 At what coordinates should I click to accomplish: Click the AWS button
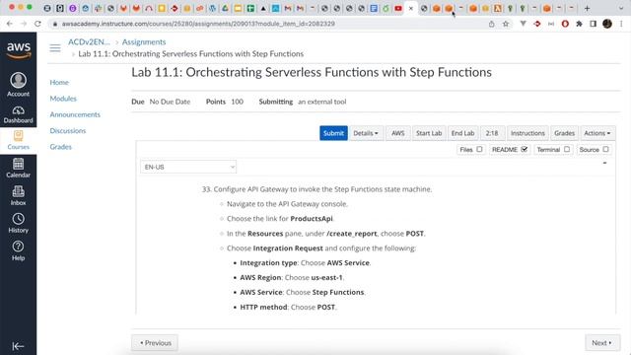tap(398, 133)
